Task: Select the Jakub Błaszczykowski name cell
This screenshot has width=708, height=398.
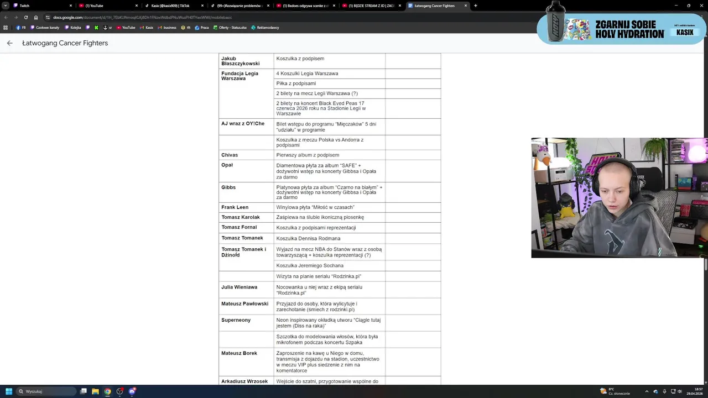Action: pyautogui.click(x=246, y=61)
